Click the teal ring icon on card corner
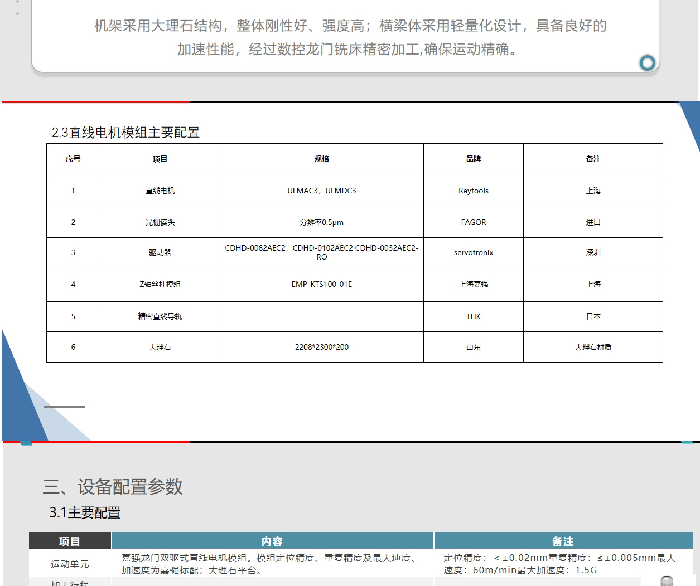This screenshot has width=700, height=586. (x=647, y=63)
